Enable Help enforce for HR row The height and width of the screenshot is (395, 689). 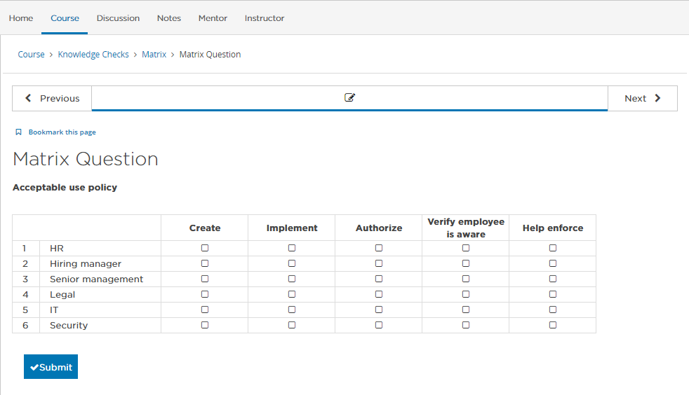553,248
